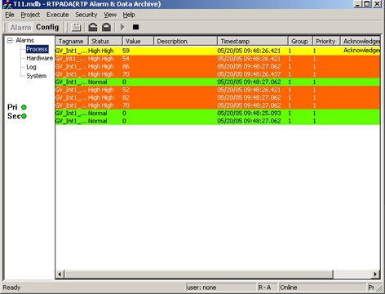Viewport: 385px width, 294px height.
Task: Open the View menu
Action: coord(110,15)
